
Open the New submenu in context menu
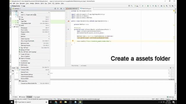[x=34, y=12]
